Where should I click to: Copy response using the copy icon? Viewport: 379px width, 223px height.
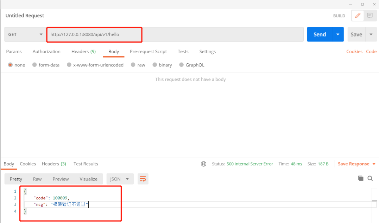tap(361, 178)
